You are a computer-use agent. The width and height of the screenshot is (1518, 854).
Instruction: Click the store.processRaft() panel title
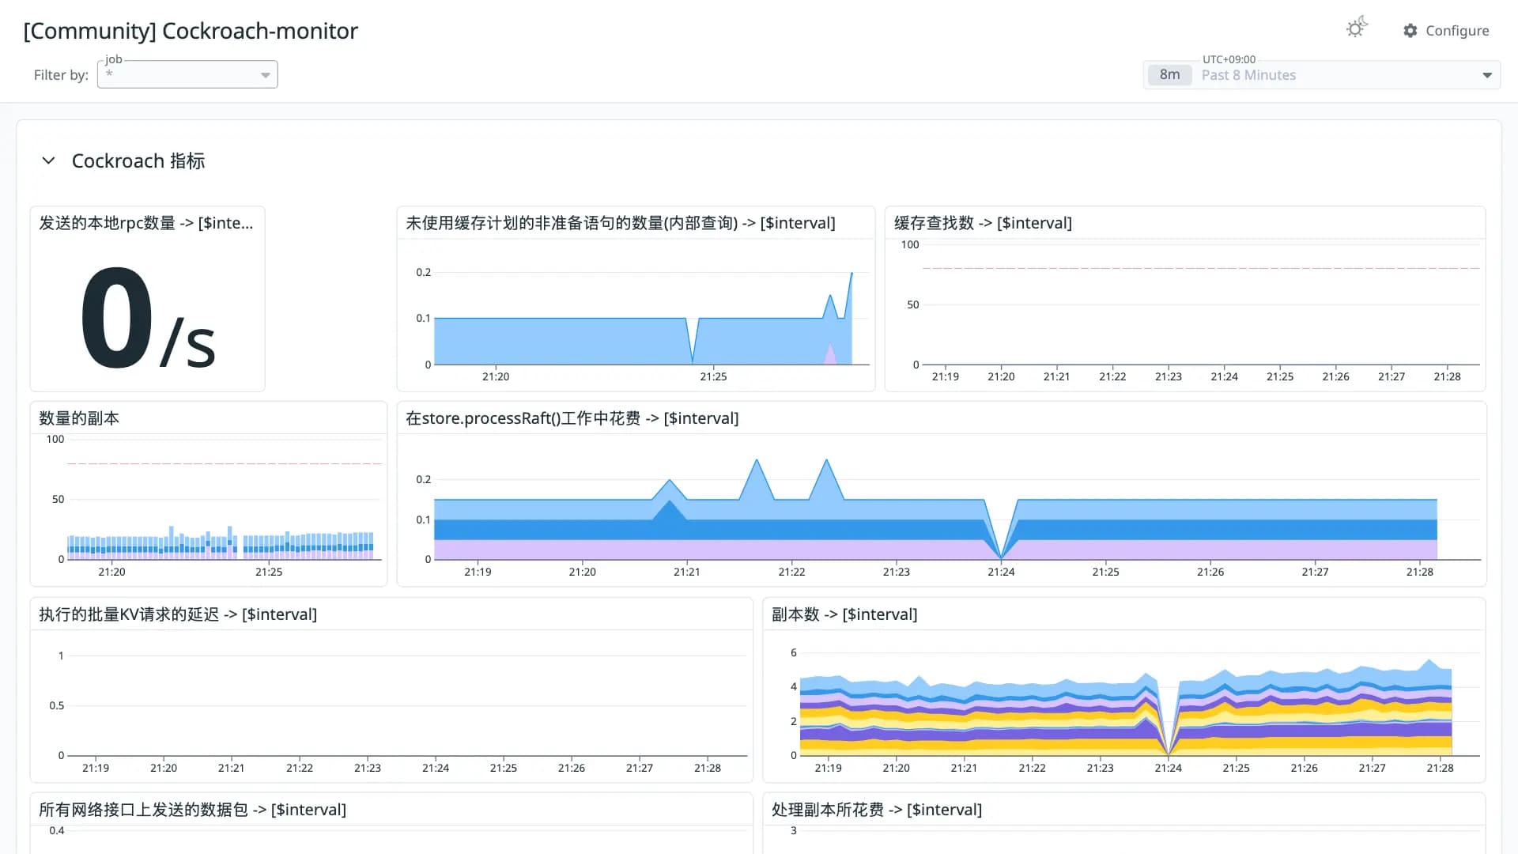pos(572,418)
